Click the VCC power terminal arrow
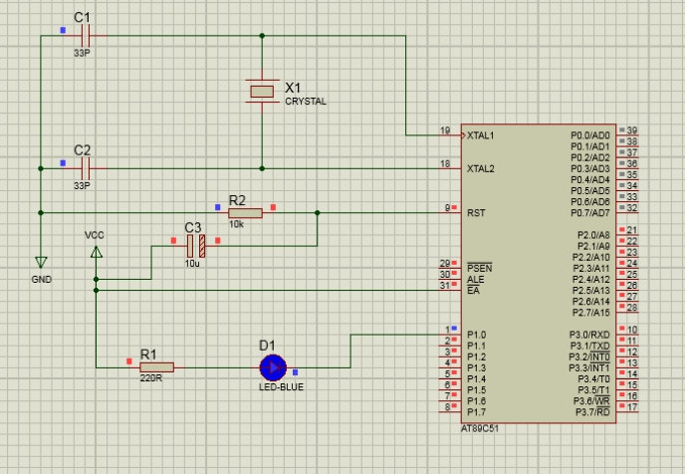685x474 pixels. click(97, 252)
